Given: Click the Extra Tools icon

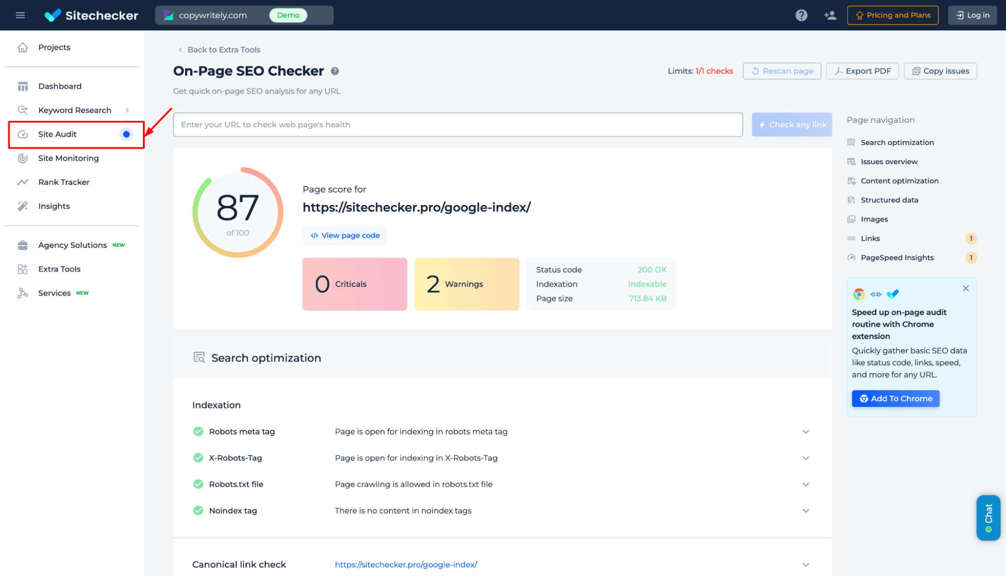Looking at the screenshot, I should click(22, 269).
